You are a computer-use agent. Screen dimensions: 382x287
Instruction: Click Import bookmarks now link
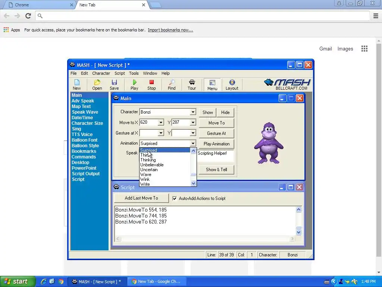click(x=170, y=30)
